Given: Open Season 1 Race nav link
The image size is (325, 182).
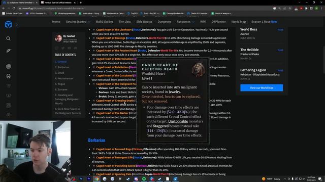Looking at the screenshot, I should tap(264, 22).
